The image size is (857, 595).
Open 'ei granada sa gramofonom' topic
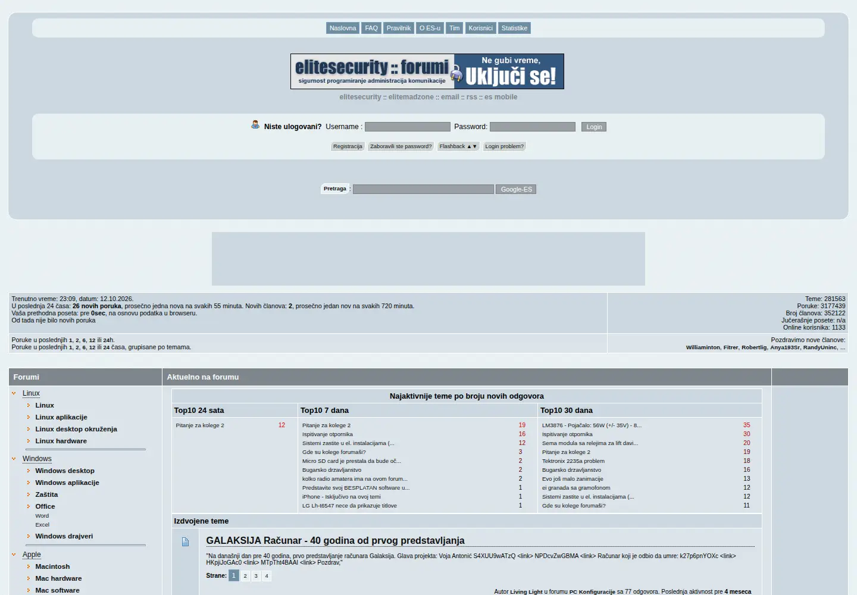click(x=576, y=488)
